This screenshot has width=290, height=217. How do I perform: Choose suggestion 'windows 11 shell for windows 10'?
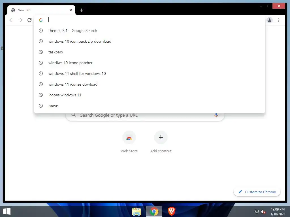pyautogui.click(x=150, y=73)
